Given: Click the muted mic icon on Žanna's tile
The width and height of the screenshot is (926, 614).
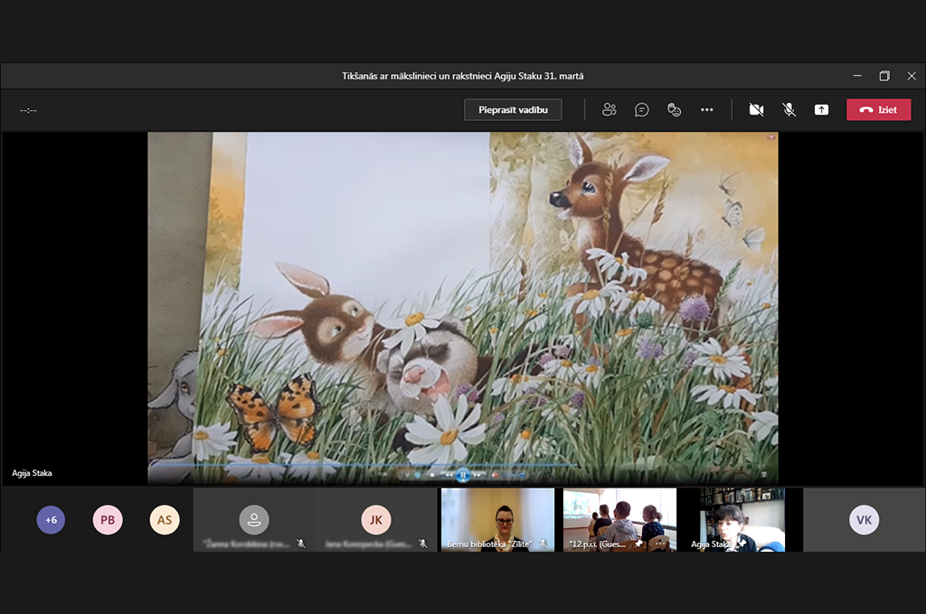Looking at the screenshot, I should tap(301, 544).
